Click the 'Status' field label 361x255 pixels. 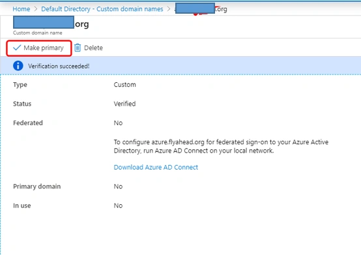click(x=22, y=104)
